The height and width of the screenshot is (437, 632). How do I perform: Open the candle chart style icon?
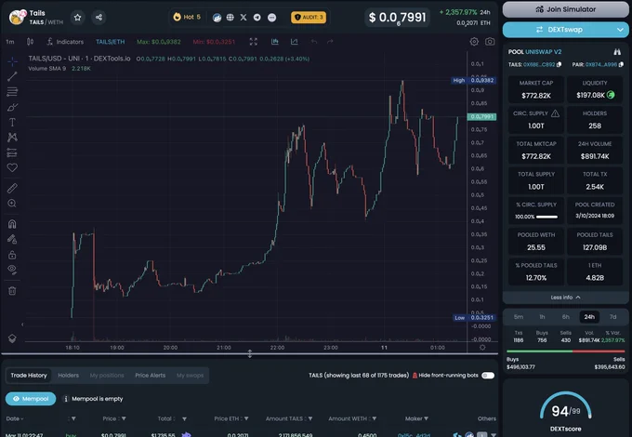click(31, 42)
